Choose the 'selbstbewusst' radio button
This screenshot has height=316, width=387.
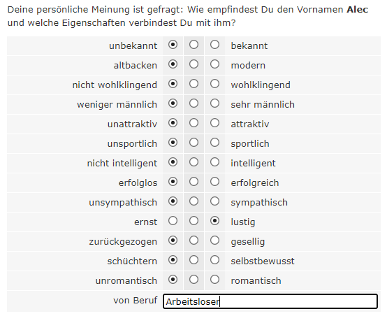tap(214, 260)
